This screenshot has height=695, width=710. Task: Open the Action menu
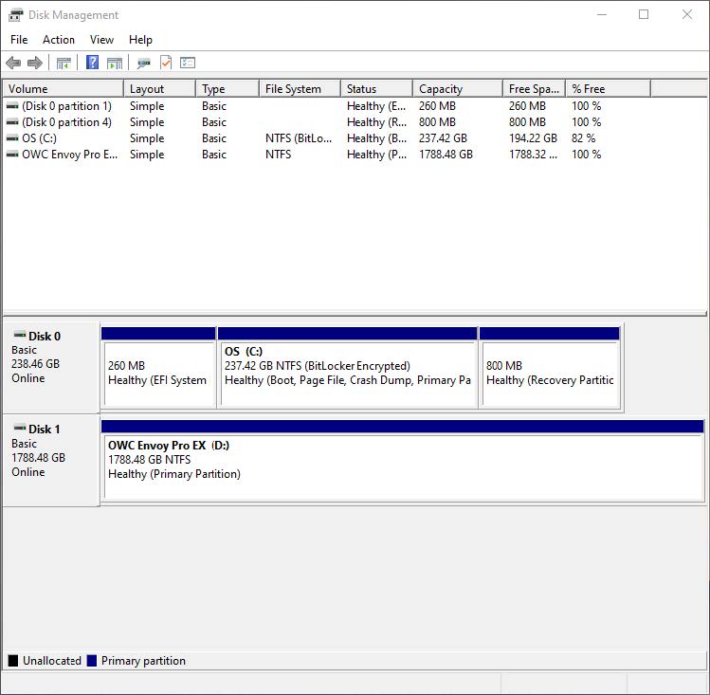coord(59,40)
